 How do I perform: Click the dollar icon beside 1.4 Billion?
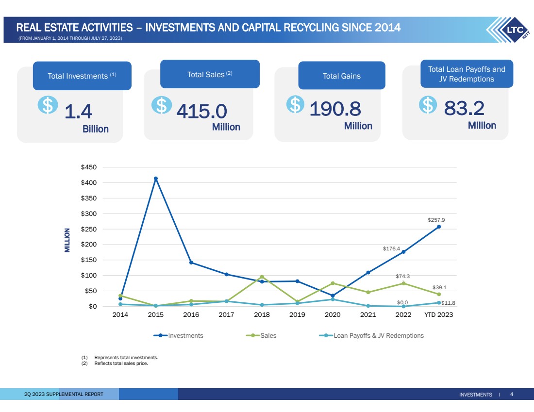click(48, 105)
